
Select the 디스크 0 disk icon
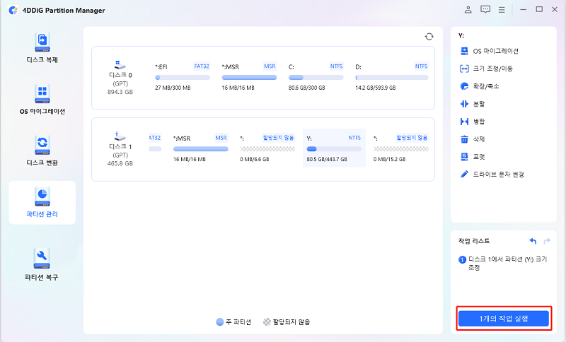120,65
